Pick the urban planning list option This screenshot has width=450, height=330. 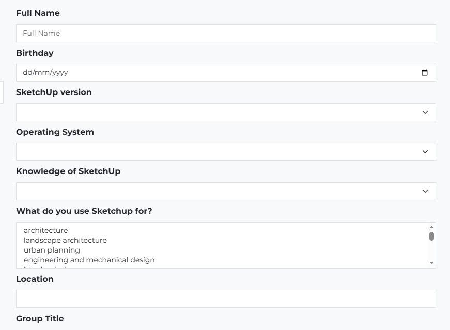pos(52,250)
